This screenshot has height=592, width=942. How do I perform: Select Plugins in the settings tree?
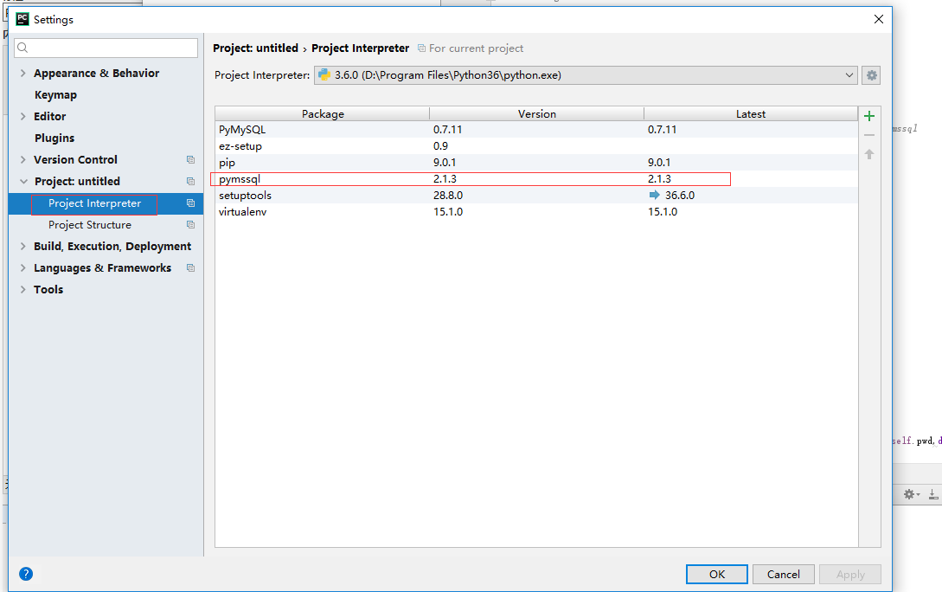coord(54,138)
